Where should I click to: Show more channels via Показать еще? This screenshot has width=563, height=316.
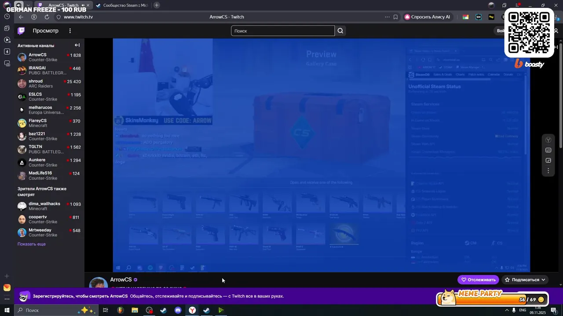point(32,244)
